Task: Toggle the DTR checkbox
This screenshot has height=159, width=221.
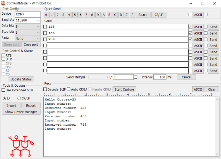Action: (3, 59)
